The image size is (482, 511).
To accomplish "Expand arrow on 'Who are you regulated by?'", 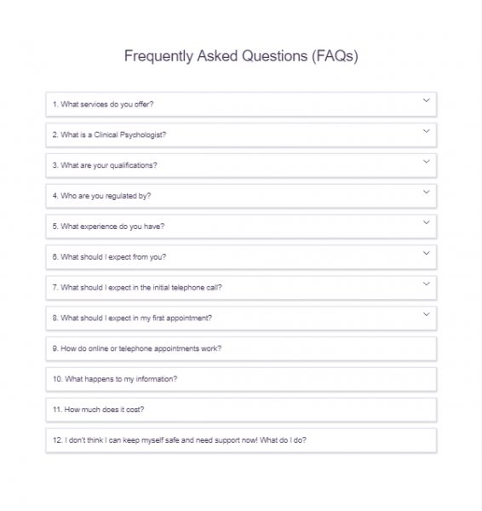I will point(427,192).
